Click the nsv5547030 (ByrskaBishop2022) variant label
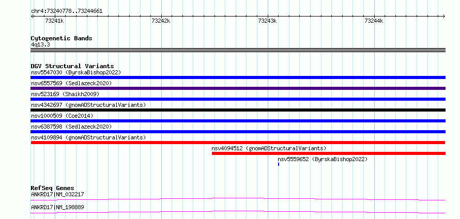The width and height of the screenshot is (460, 219). (76, 72)
